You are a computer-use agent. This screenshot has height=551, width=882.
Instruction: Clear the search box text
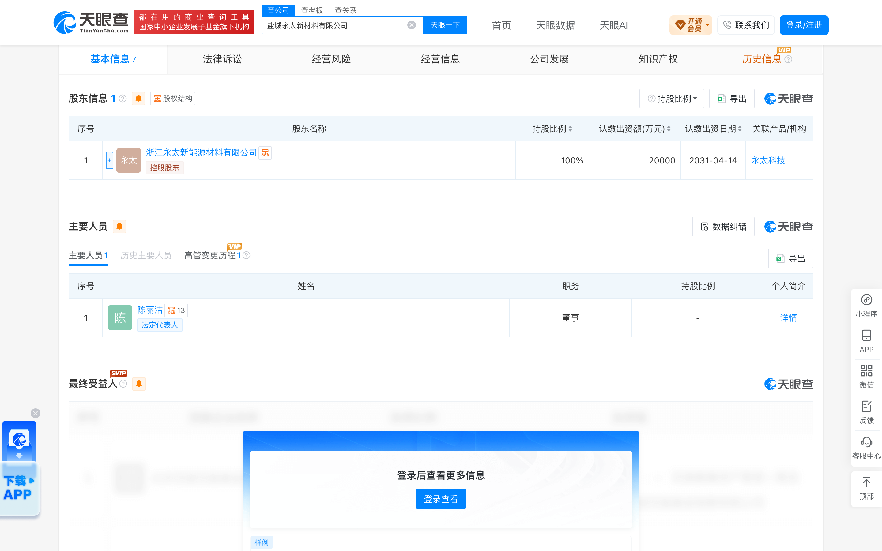click(412, 25)
